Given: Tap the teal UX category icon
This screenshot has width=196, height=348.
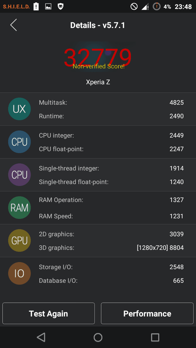Looking at the screenshot, I should [20, 109].
